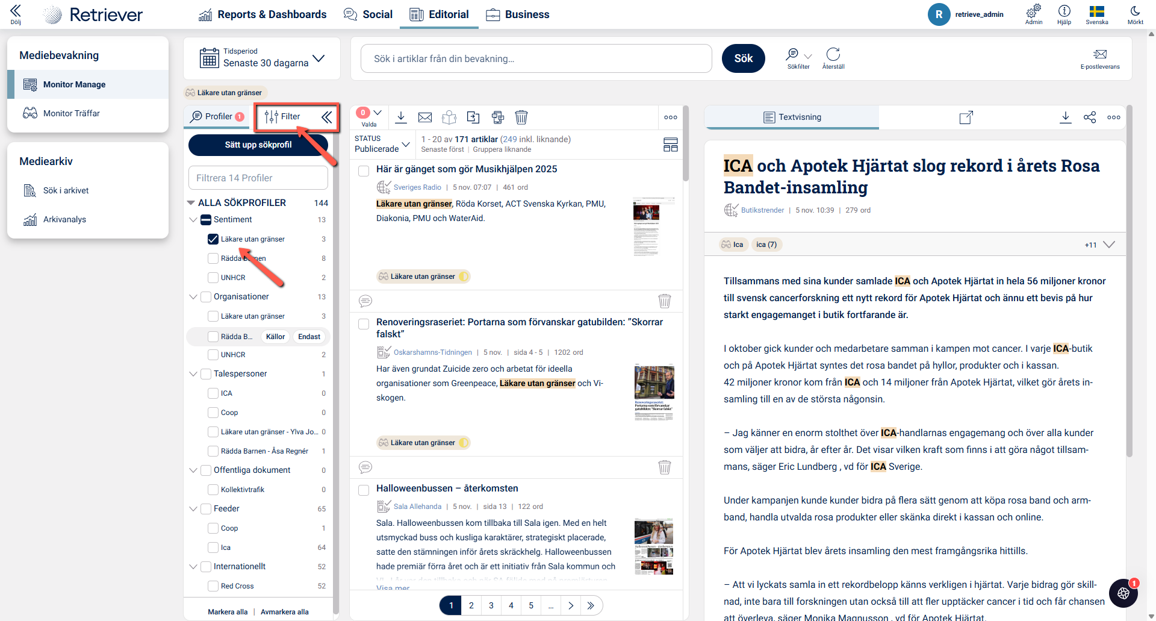Screen dimensions: 1156x621
Task: Switch language via Svenska flag icon
Action: tap(1097, 11)
